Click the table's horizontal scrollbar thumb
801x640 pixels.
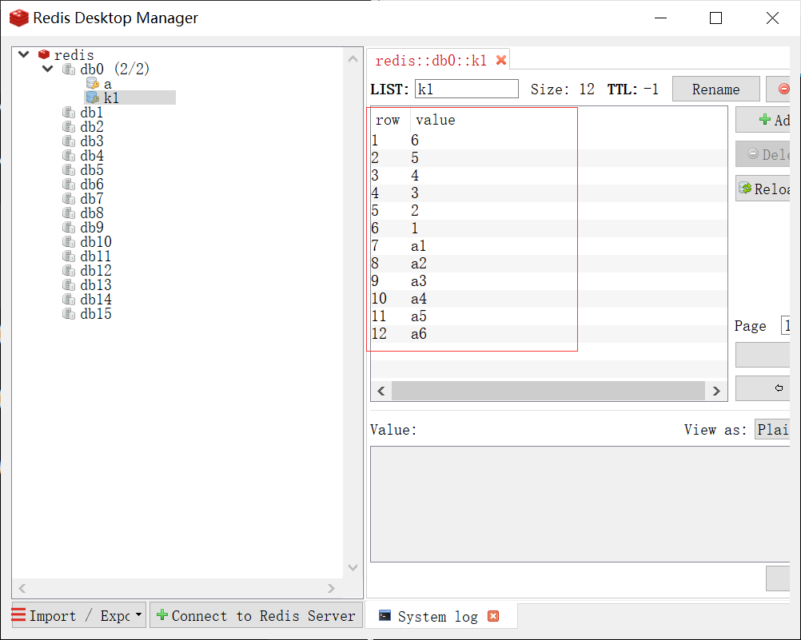(x=548, y=391)
